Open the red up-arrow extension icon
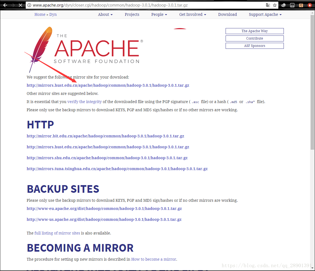 pyautogui.click(x=310, y=5)
